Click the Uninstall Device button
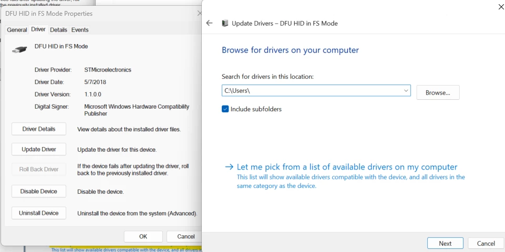Viewport: 505px width, 252px height. (39, 213)
